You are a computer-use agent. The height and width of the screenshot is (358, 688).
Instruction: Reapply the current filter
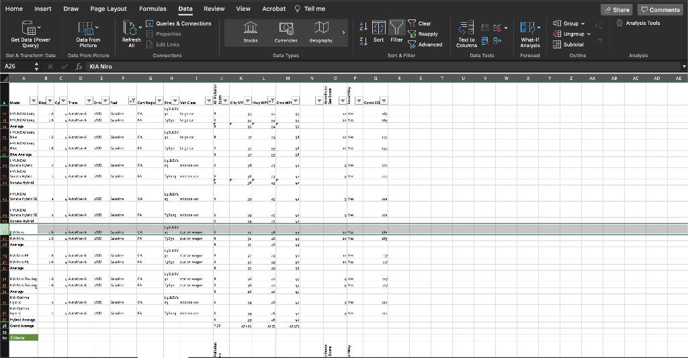click(x=423, y=34)
